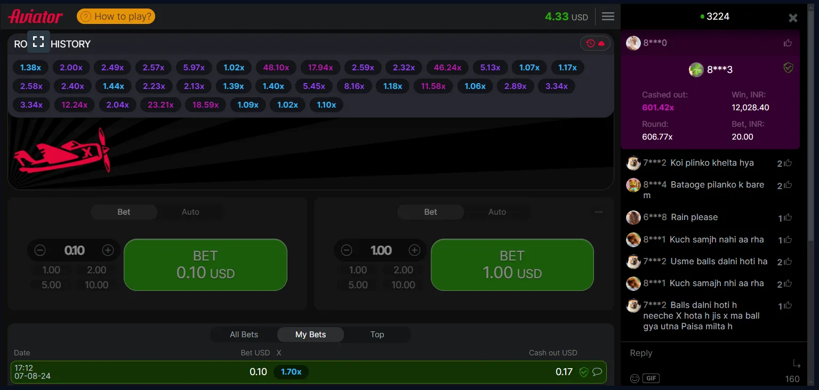Increase the 1.00 bet amount with plus
The height and width of the screenshot is (390, 819).
click(x=414, y=250)
